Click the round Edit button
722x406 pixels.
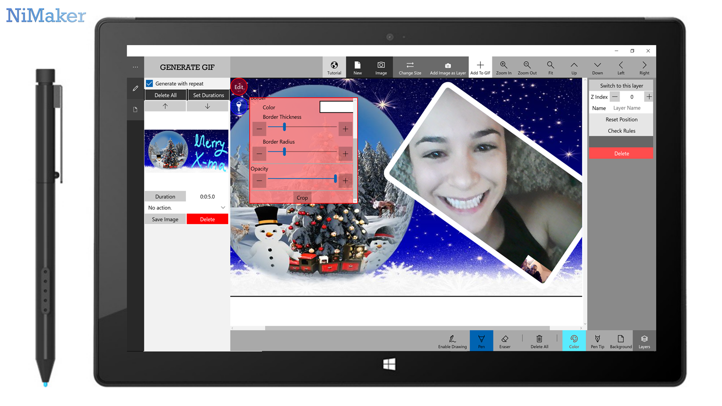[x=239, y=87]
